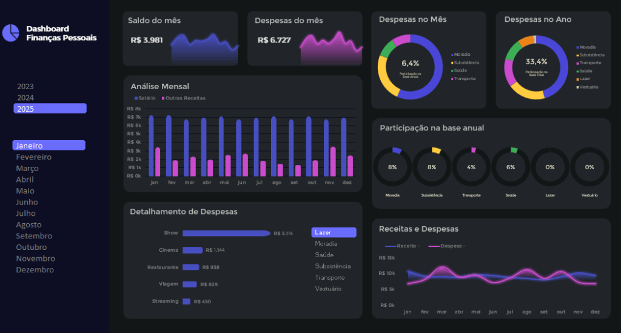
Task: Click the Análise Mensal chart title
Action: coord(159,86)
